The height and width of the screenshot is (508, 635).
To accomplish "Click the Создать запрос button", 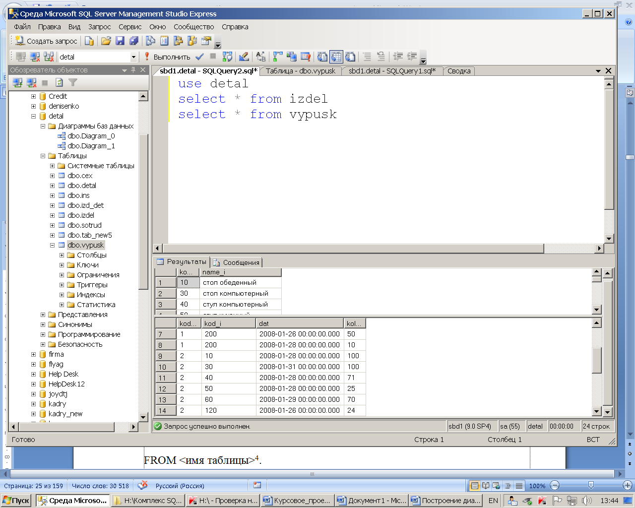I will pos(46,41).
